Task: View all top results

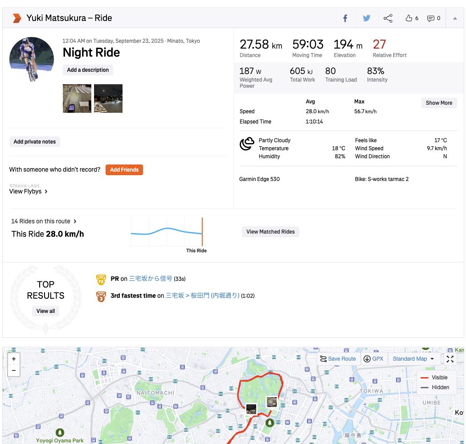Action: (45, 311)
